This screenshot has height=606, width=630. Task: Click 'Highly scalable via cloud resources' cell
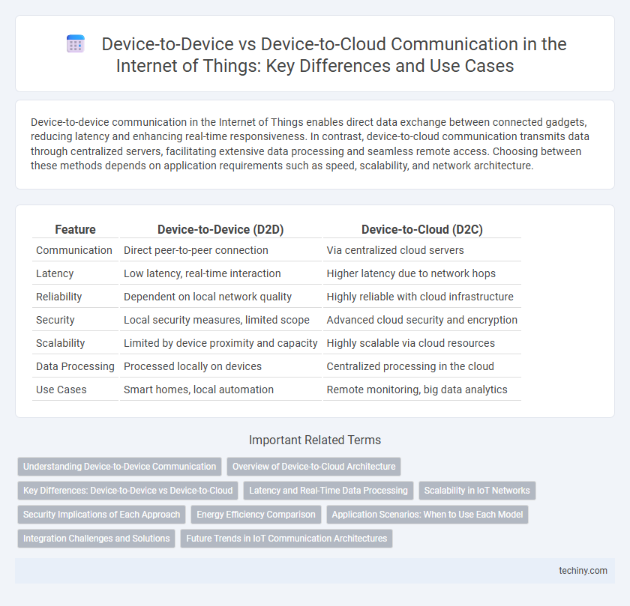[421, 343]
